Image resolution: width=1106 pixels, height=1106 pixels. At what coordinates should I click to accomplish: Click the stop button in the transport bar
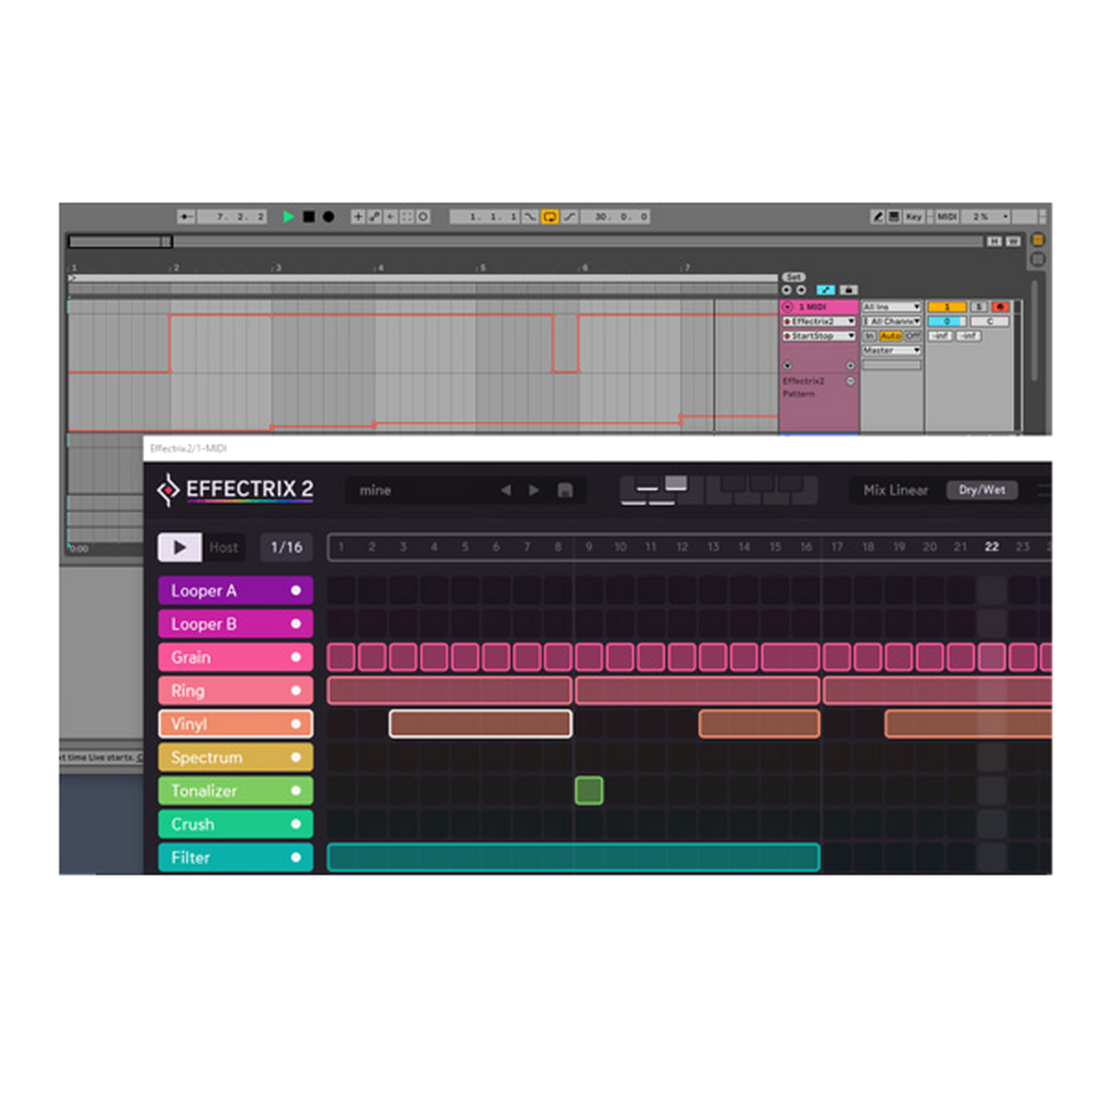[x=308, y=217]
